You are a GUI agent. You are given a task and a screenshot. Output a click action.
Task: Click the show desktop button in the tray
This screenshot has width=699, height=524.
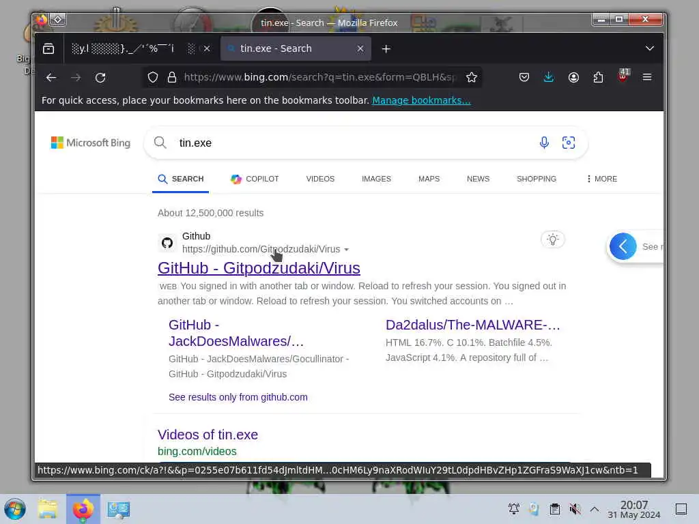click(x=681, y=509)
